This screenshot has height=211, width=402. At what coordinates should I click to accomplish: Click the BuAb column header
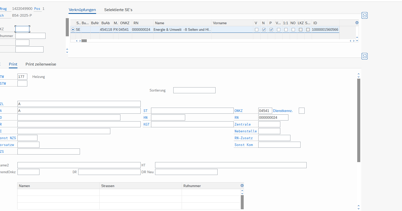pyautogui.click(x=106, y=23)
